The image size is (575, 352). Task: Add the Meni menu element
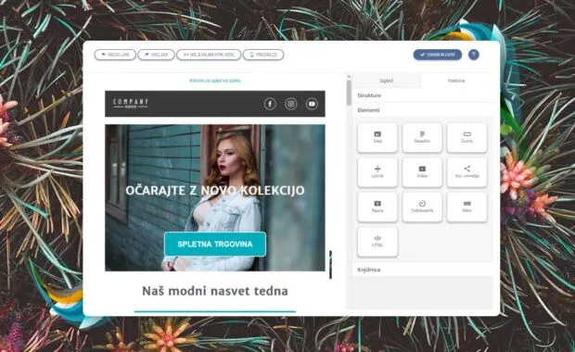466,207
